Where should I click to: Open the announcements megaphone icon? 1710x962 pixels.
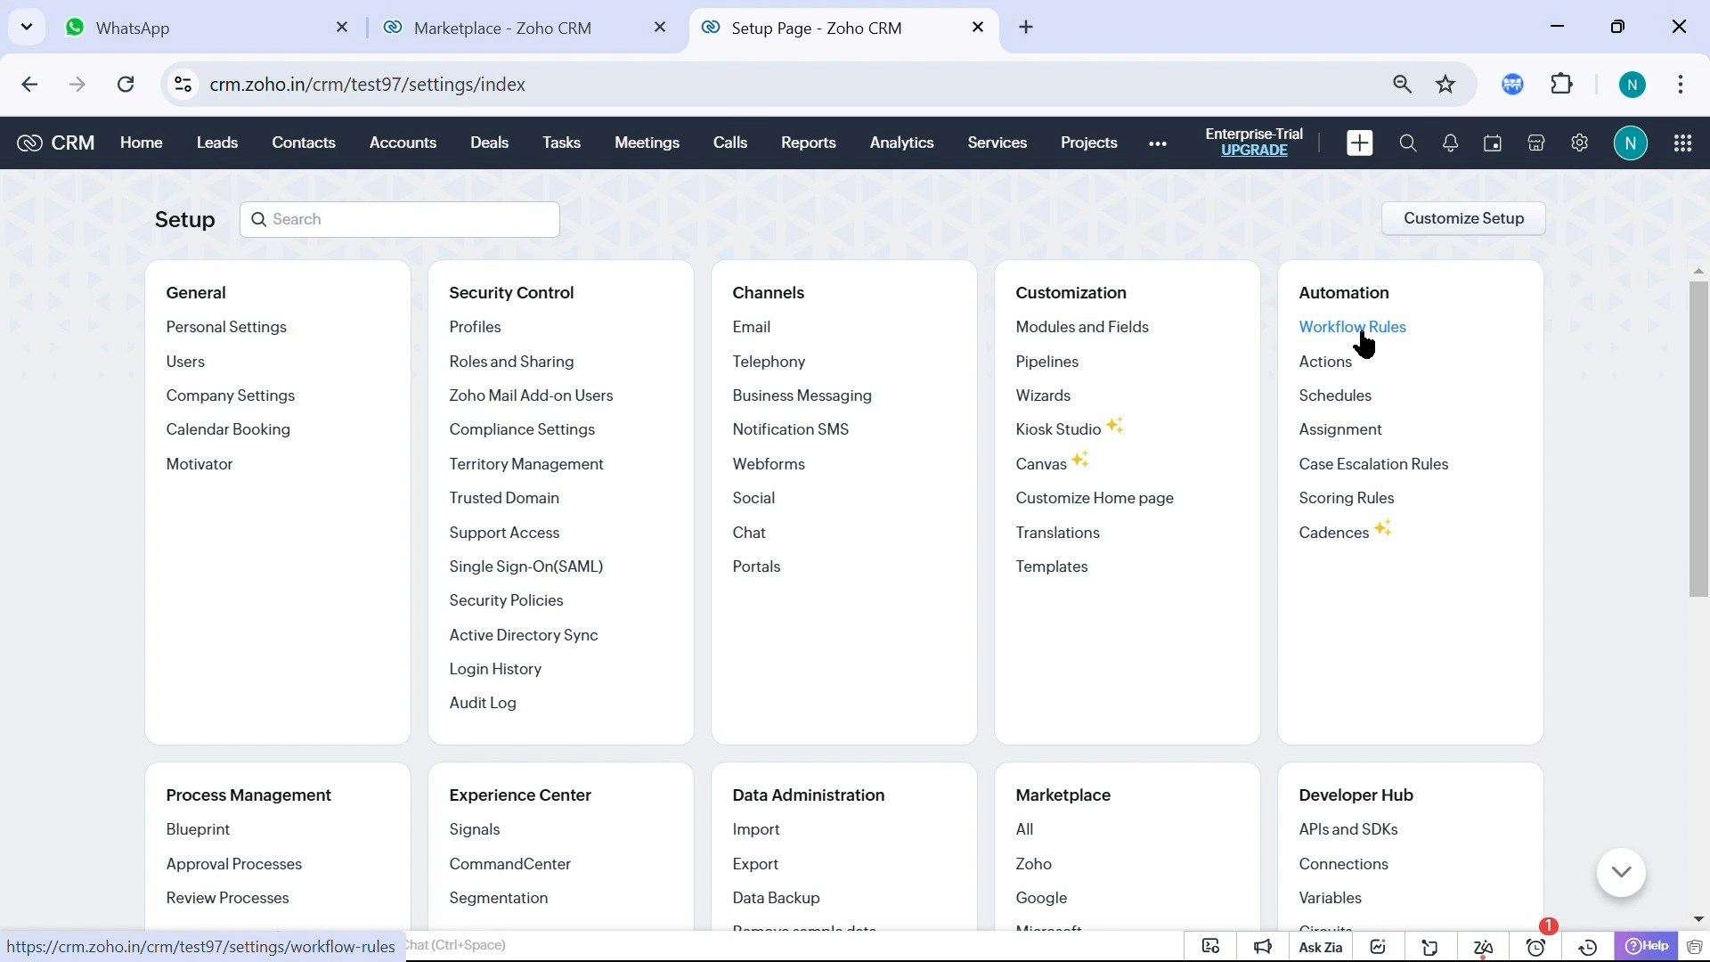(1262, 946)
